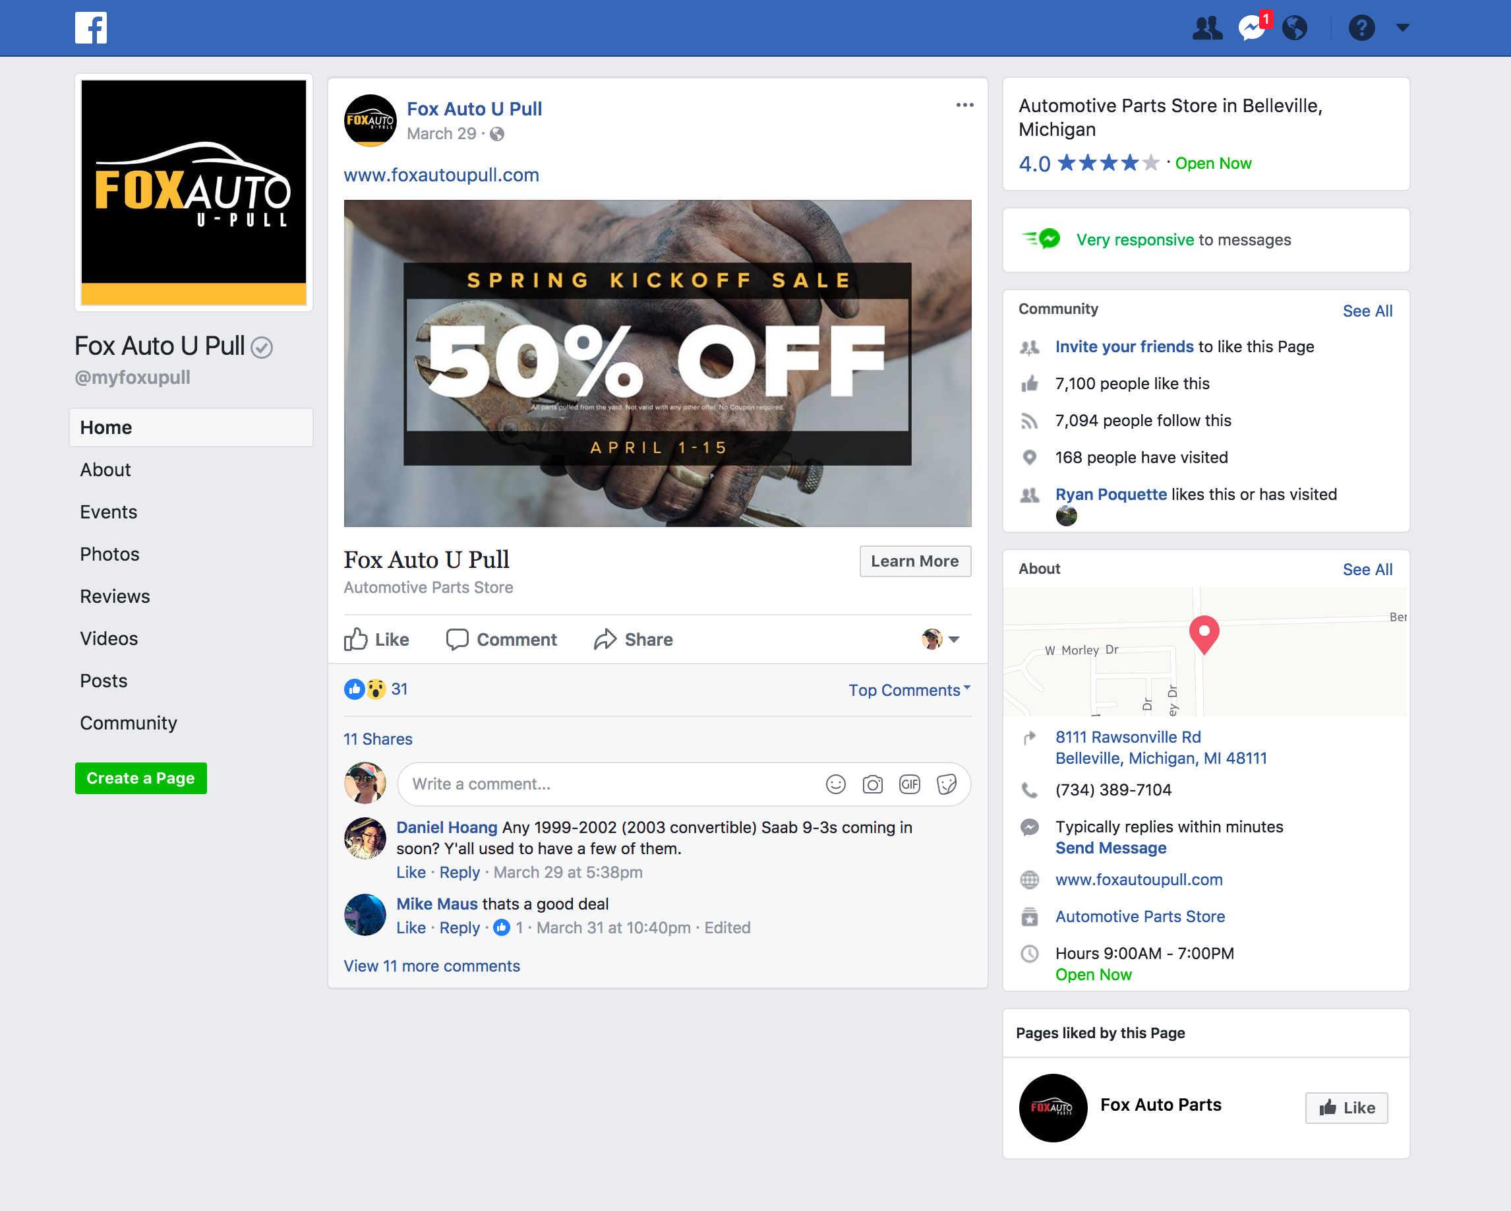Click the like reaction on Mike Maus comment
This screenshot has width=1511, height=1211.
501,928
